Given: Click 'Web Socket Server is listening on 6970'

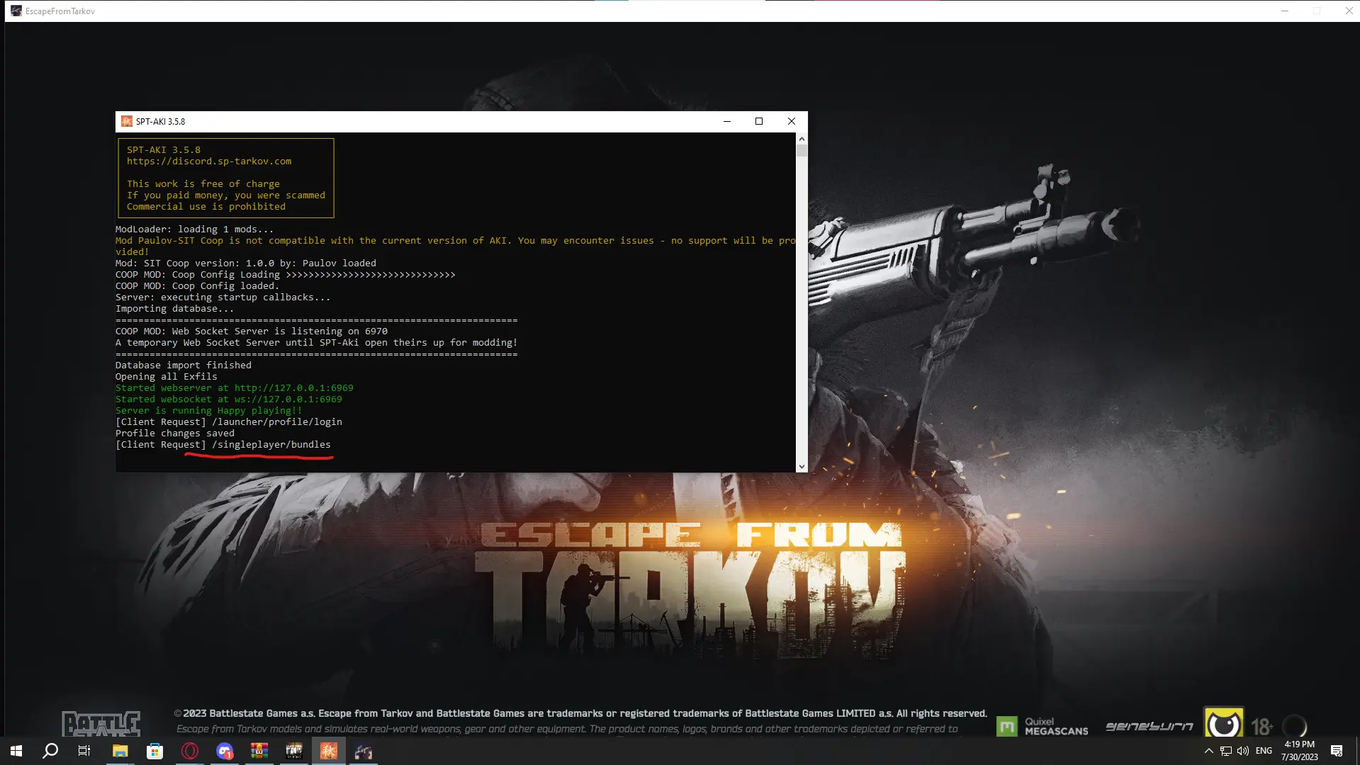Looking at the screenshot, I should coord(279,331).
